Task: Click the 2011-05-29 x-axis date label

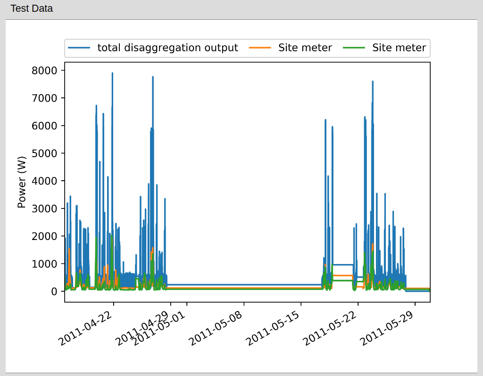Action: (387, 328)
